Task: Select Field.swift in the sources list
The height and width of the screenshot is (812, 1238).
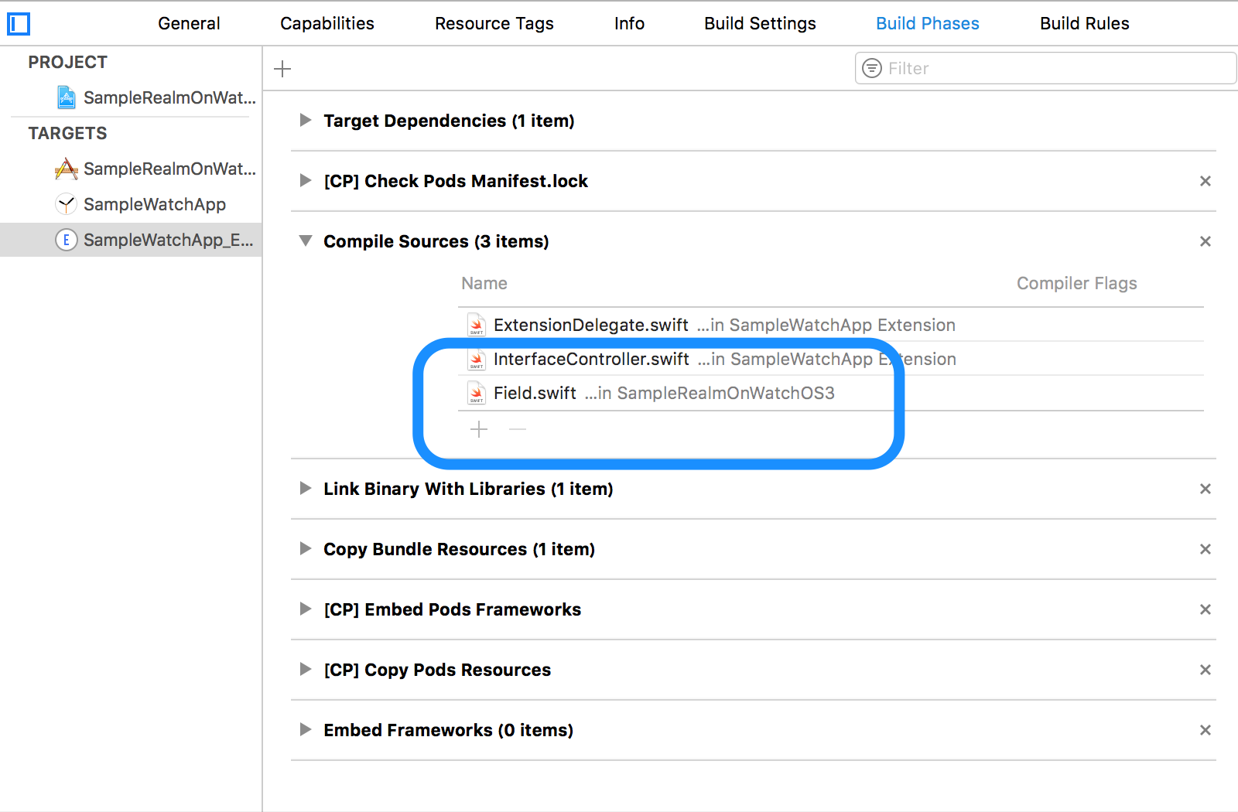Action: [534, 393]
